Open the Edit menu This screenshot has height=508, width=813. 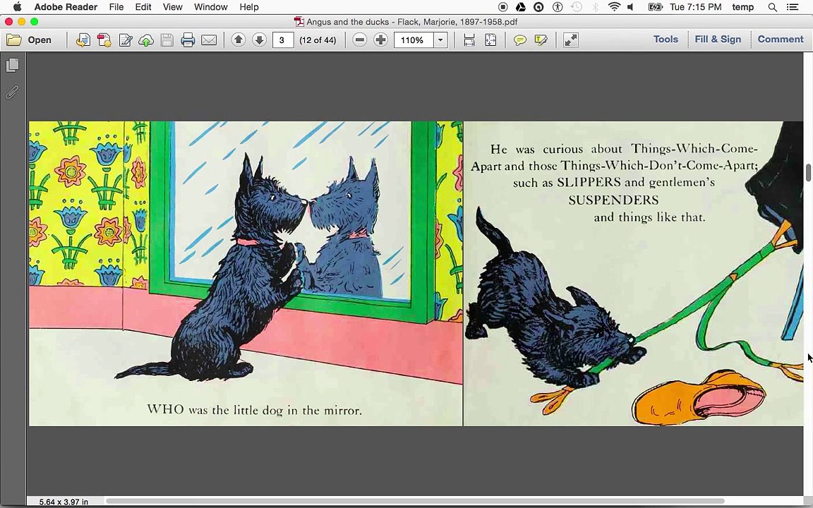[x=143, y=7]
